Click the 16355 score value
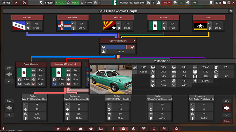236x132 pixels. pos(218,3)
